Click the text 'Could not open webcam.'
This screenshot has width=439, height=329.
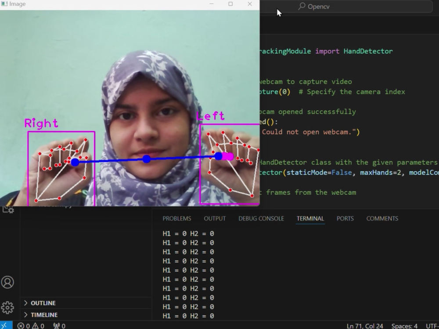click(306, 132)
